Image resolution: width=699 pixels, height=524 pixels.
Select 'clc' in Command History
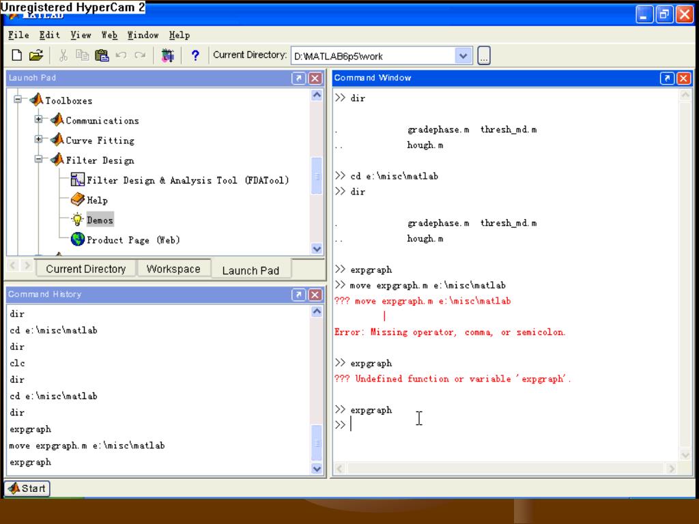(x=17, y=363)
